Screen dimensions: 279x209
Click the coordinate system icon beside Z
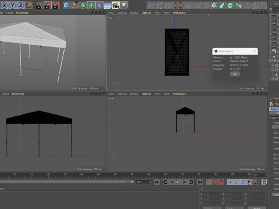(x=29, y=5)
